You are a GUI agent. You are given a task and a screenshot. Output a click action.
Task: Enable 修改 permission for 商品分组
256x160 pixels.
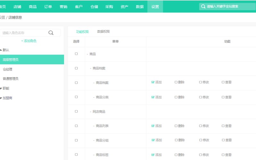click(201, 140)
